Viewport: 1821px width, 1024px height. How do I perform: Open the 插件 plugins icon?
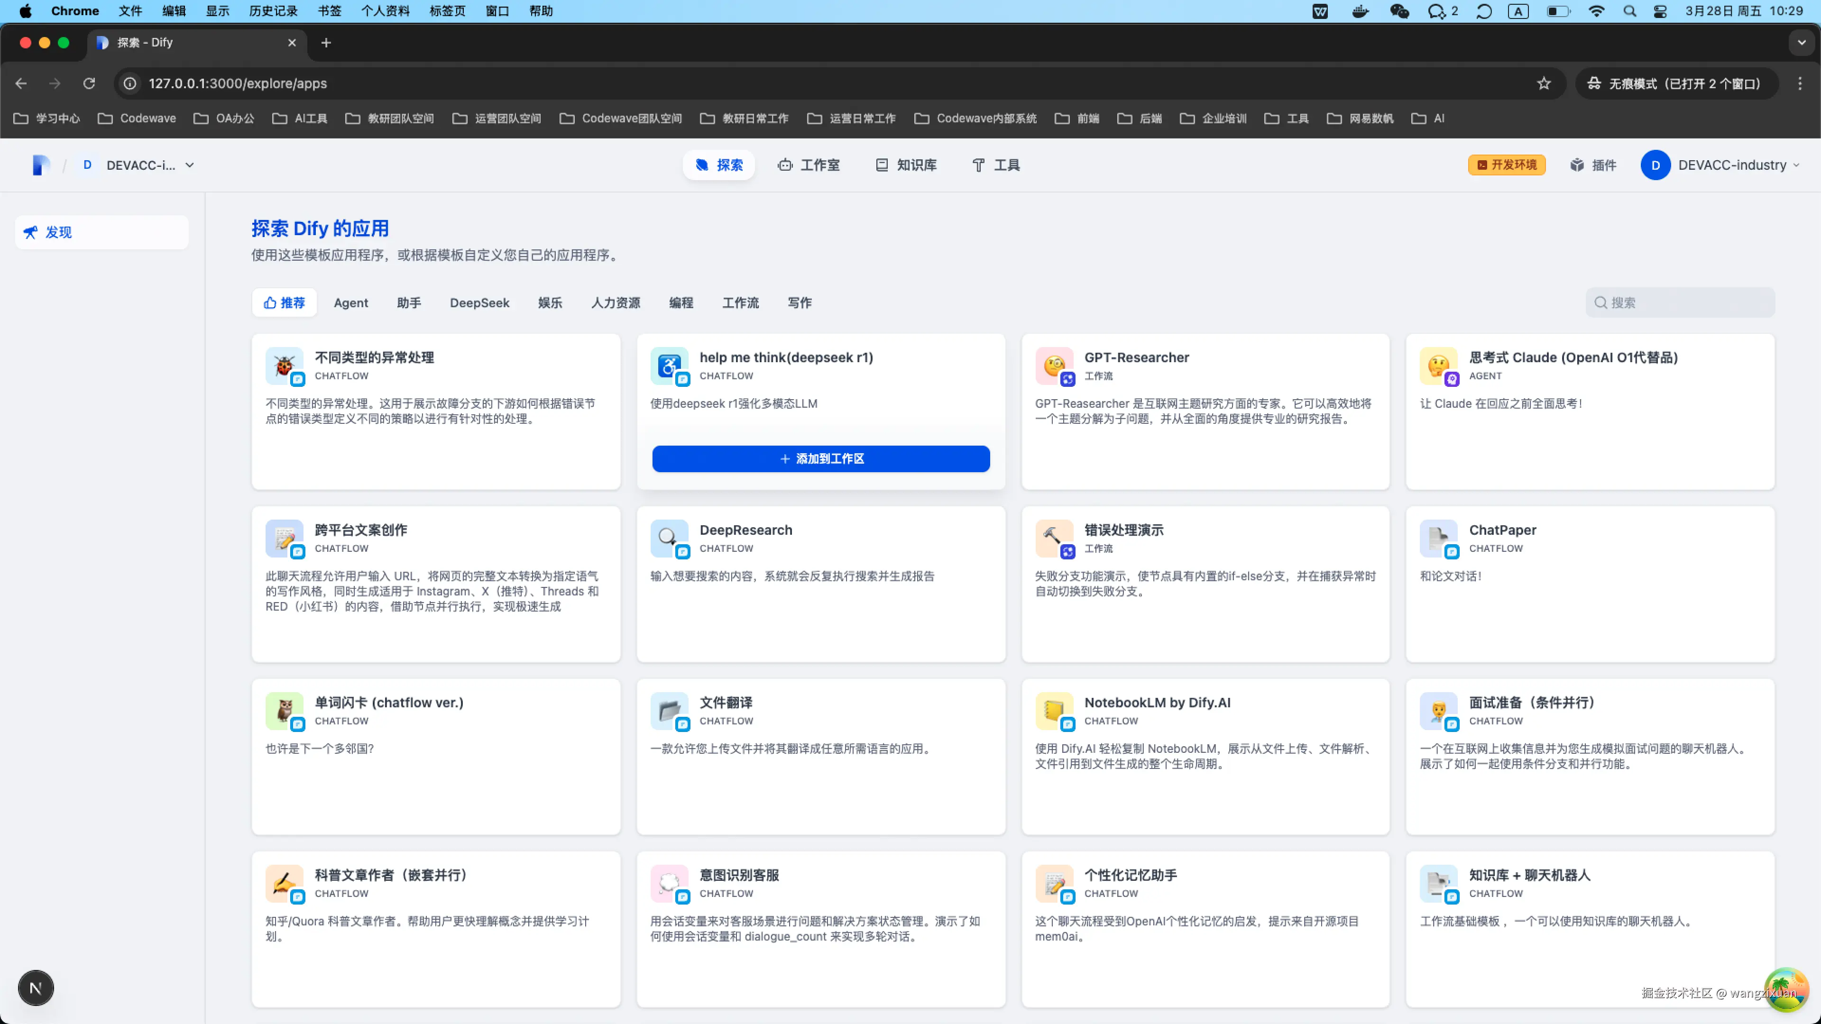pyautogui.click(x=1593, y=165)
